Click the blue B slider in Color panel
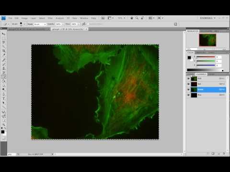This screenshot has height=172, width=230. [x=206, y=65]
